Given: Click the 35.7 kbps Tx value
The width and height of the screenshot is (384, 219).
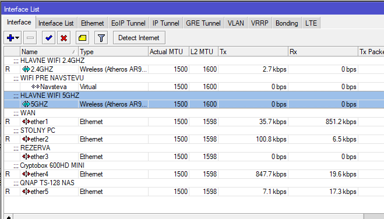Looking at the screenshot, I should [x=273, y=122].
